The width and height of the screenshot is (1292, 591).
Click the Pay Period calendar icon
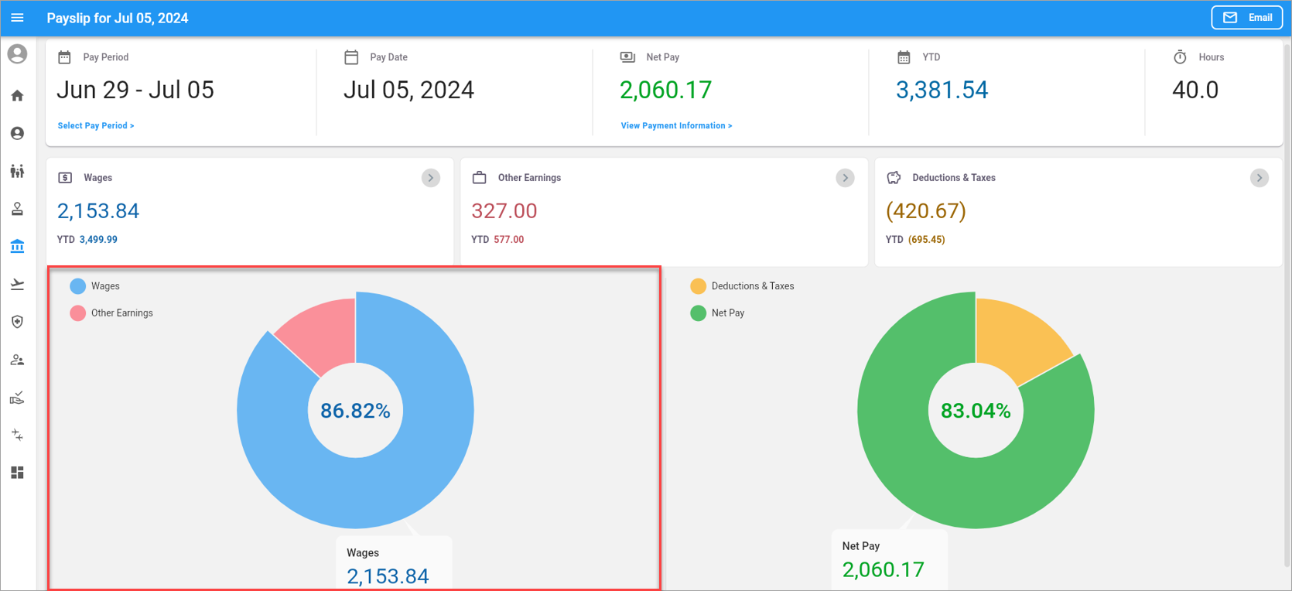[x=65, y=57]
